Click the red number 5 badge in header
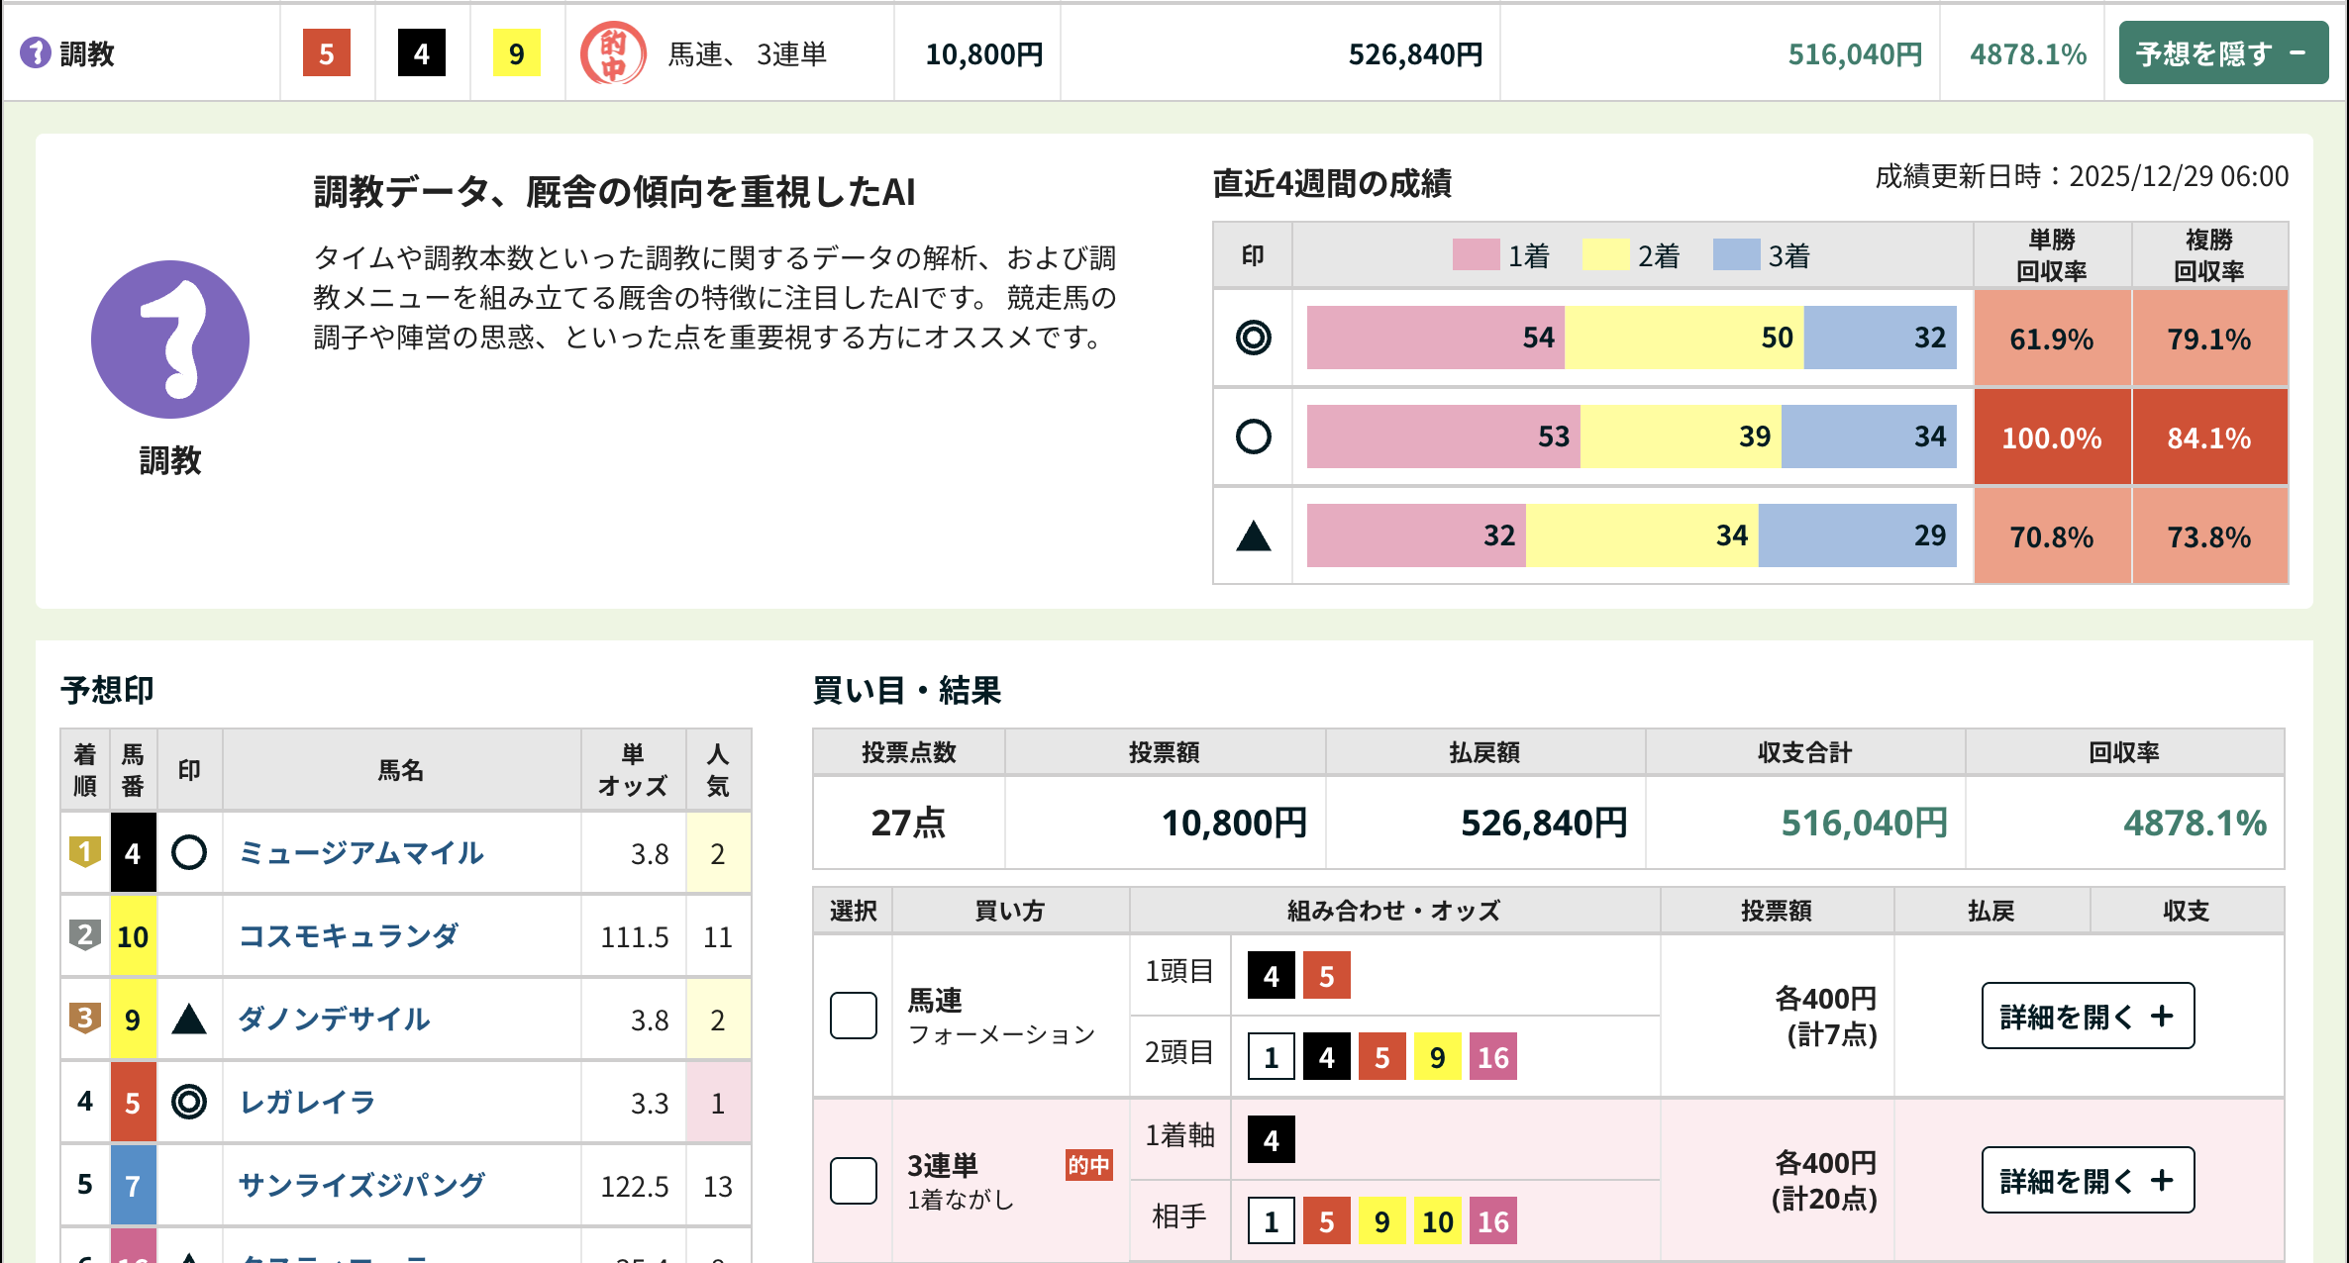 pos(327,53)
